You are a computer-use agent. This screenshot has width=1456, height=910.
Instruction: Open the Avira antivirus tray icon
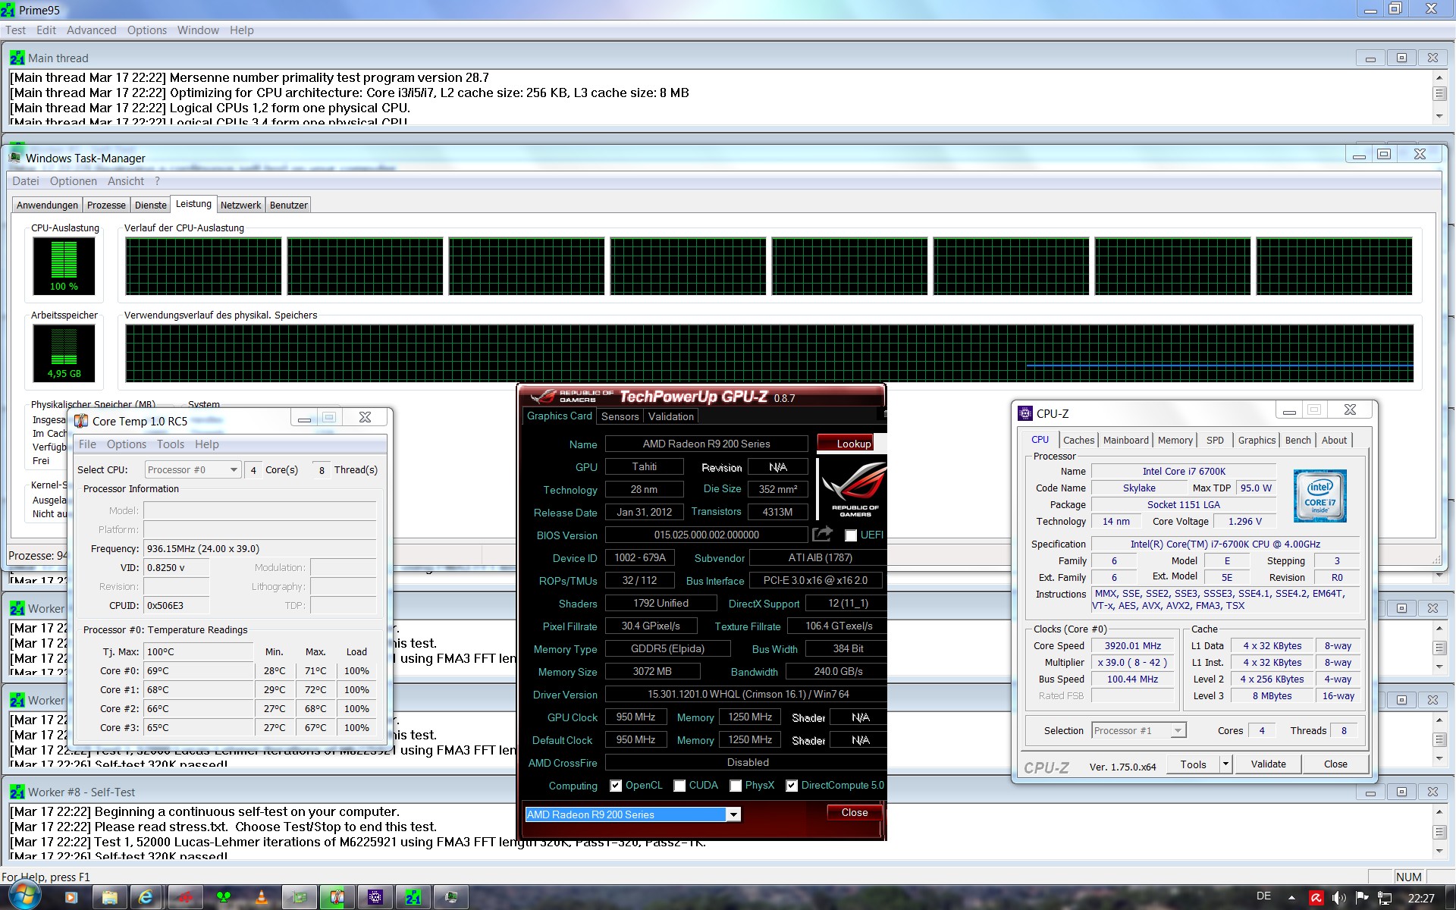(1316, 898)
